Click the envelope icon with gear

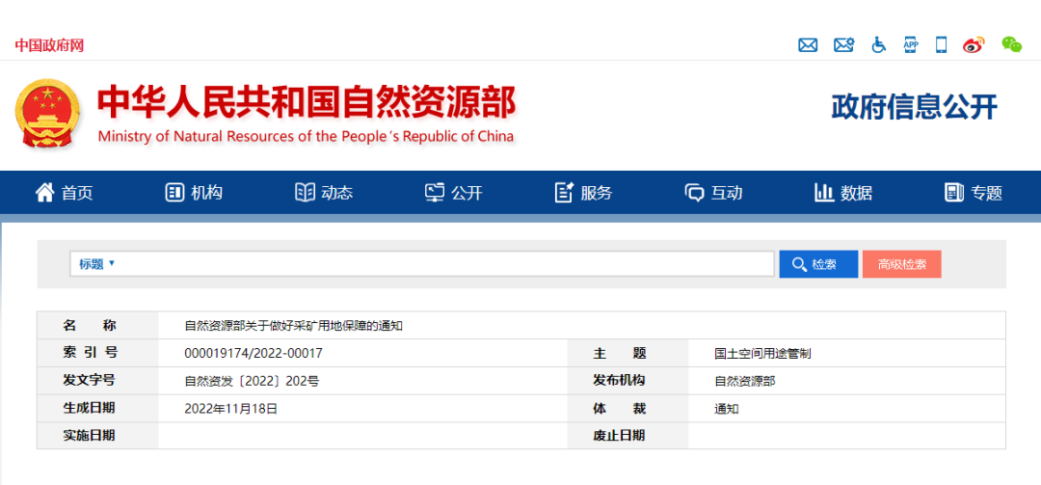click(x=843, y=45)
